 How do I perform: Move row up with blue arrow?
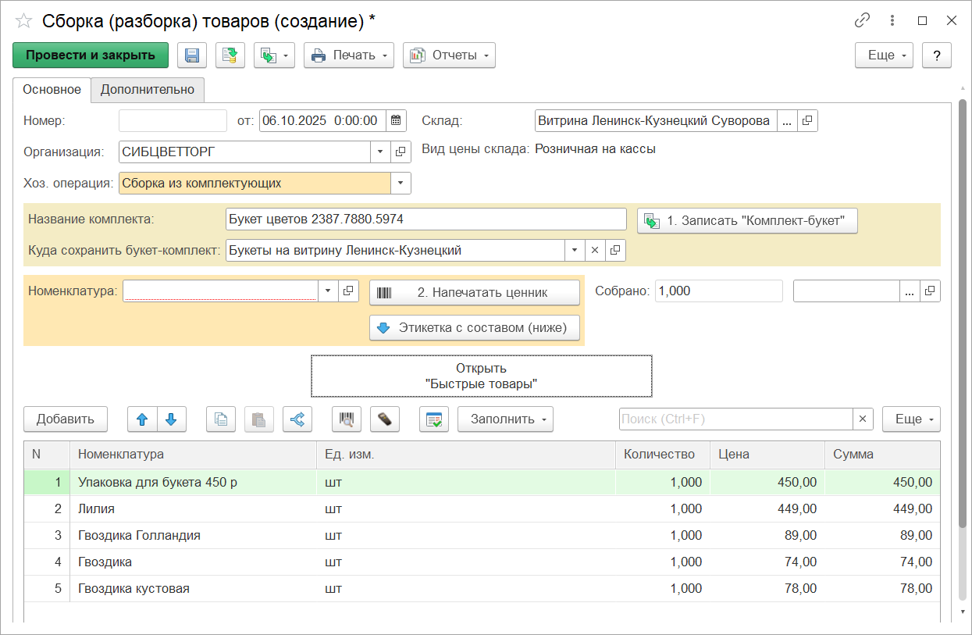coord(142,419)
